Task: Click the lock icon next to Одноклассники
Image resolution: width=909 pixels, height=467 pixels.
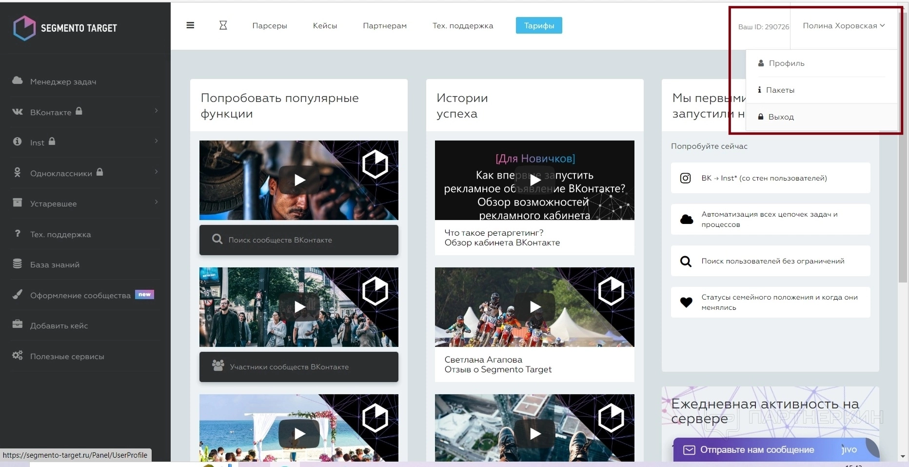Action: click(100, 172)
